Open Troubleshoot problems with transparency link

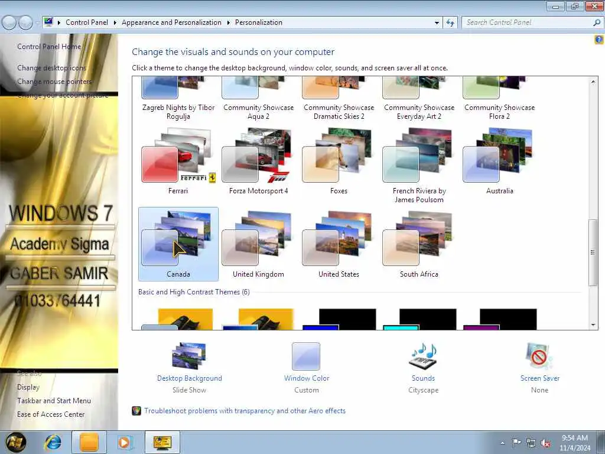[245, 411]
